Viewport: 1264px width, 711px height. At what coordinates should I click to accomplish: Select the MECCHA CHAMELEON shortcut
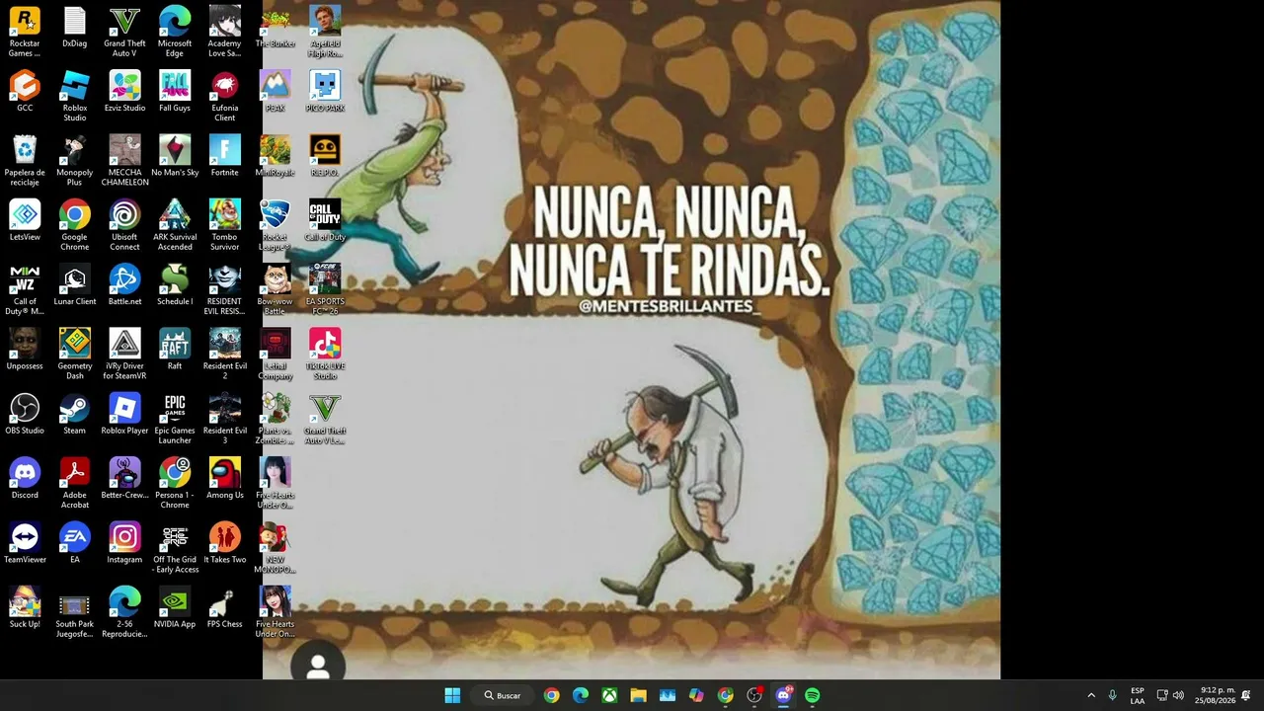(x=124, y=161)
